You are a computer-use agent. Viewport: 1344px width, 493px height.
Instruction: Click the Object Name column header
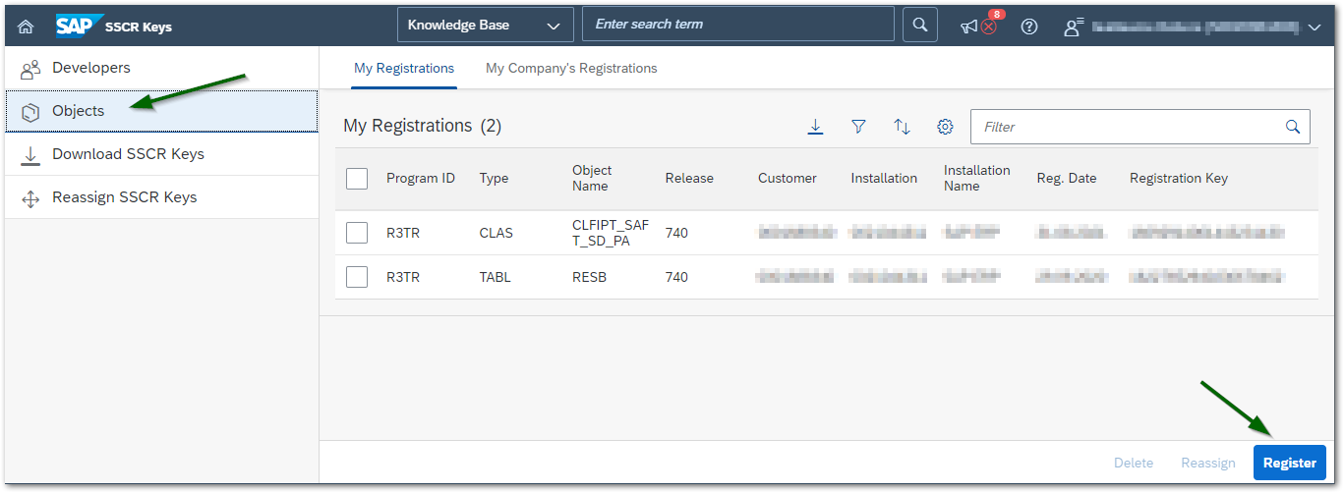click(592, 178)
